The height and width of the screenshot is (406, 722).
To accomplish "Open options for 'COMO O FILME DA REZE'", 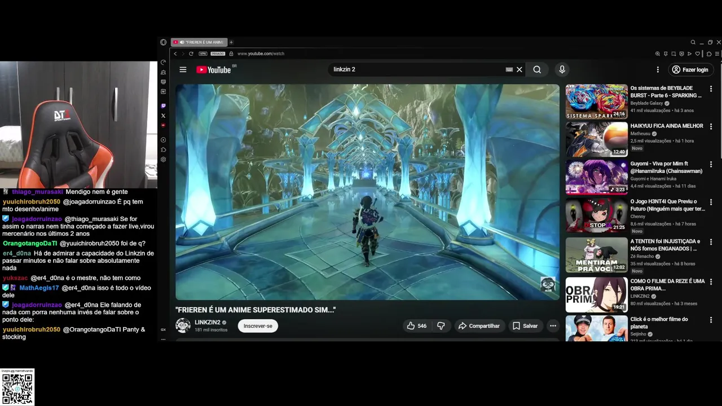I will pos(711,282).
